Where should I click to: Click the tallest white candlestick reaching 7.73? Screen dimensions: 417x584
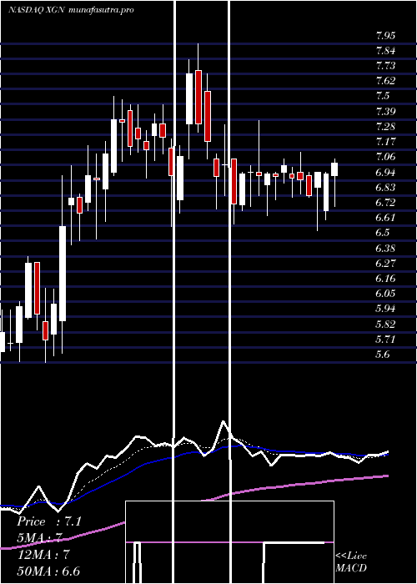point(189,98)
